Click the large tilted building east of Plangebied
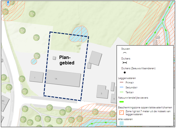Screen dimensions: 176x128 click(95, 58)
